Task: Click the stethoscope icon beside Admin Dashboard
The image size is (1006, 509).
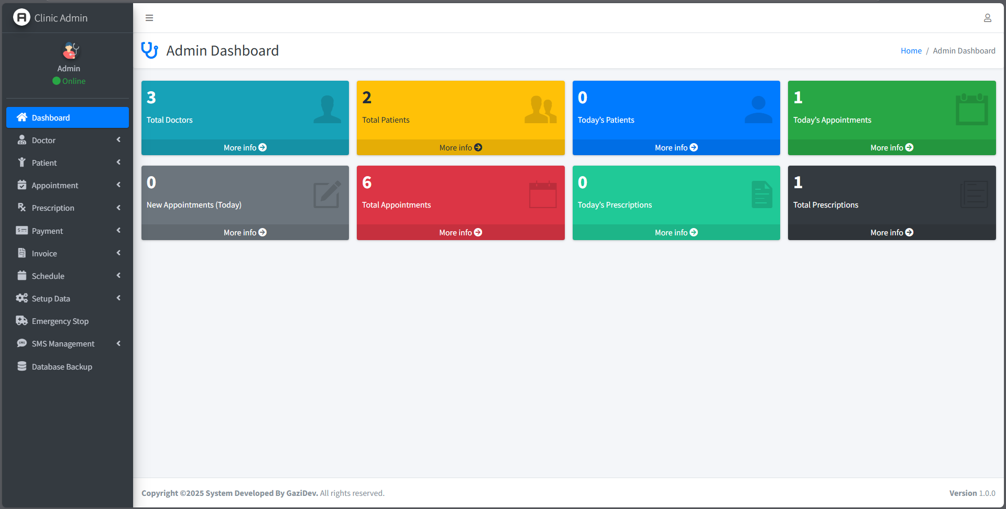Action: coord(150,50)
